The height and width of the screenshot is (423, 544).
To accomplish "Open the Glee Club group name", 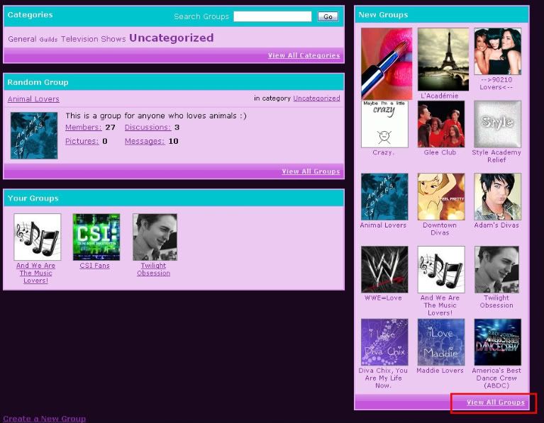I will (x=440, y=152).
